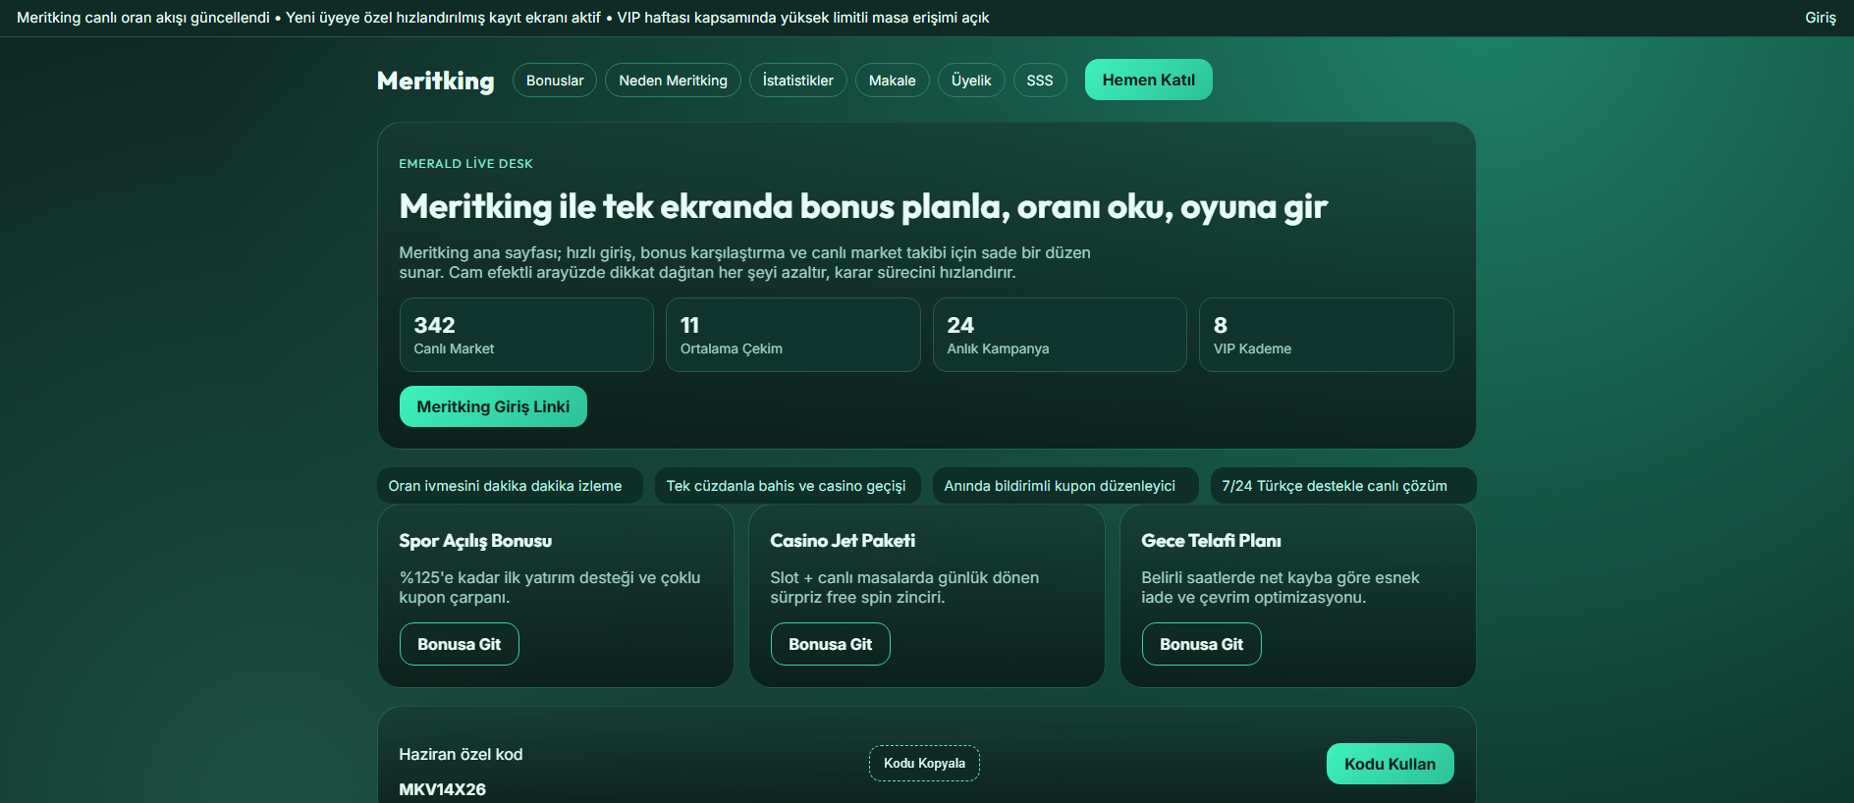Click Bonusa Git under Gece Telafi Planı
Image resolution: width=1854 pixels, height=803 pixels.
click(x=1202, y=644)
